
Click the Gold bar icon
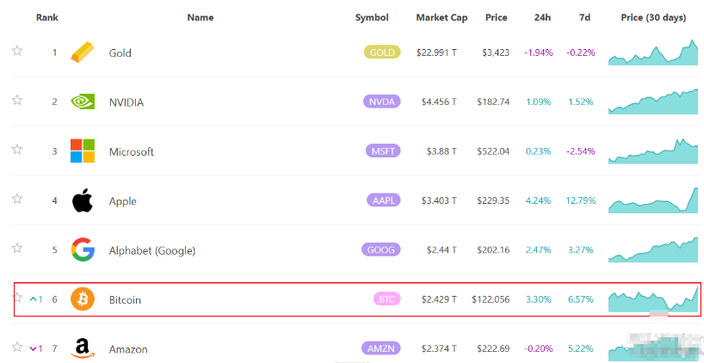click(x=83, y=52)
